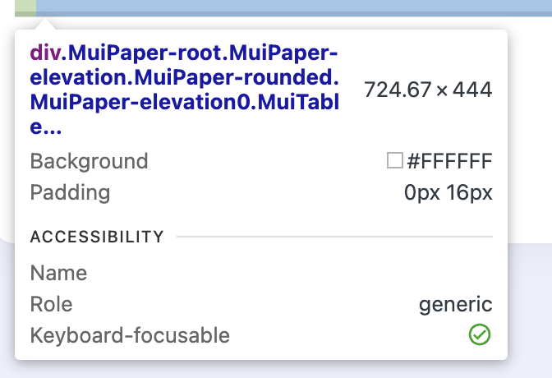Click the Role accessibility label
Viewport: 552px width, 378px height.
pos(51,304)
